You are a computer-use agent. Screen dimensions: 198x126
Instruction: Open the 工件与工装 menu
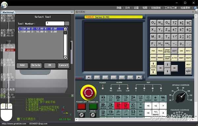click(x=171, y=8)
